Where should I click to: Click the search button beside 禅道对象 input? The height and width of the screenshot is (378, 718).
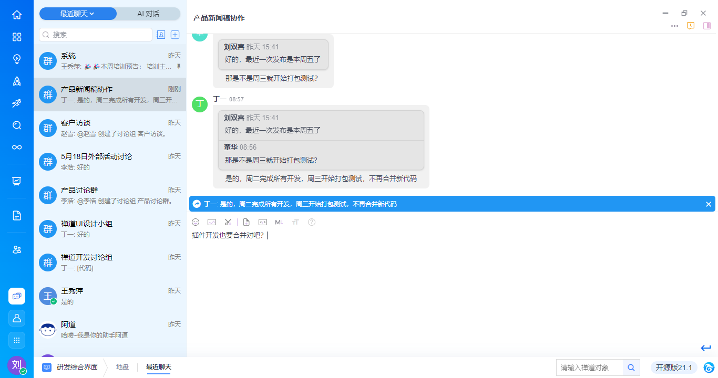tap(631, 367)
